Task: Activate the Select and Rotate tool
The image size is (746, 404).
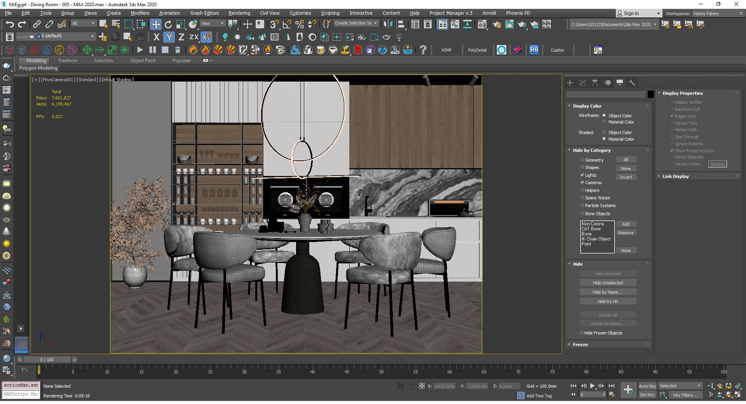Action: (168, 24)
